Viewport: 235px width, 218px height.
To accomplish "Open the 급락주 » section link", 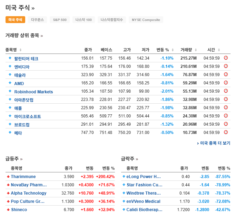I will tap(129, 159).
